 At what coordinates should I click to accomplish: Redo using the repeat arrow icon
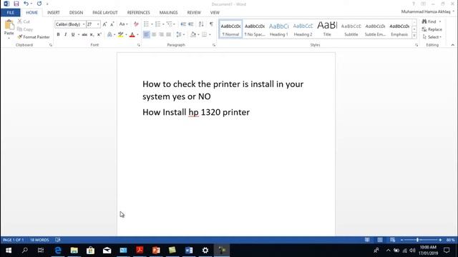(x=39, y=4)
